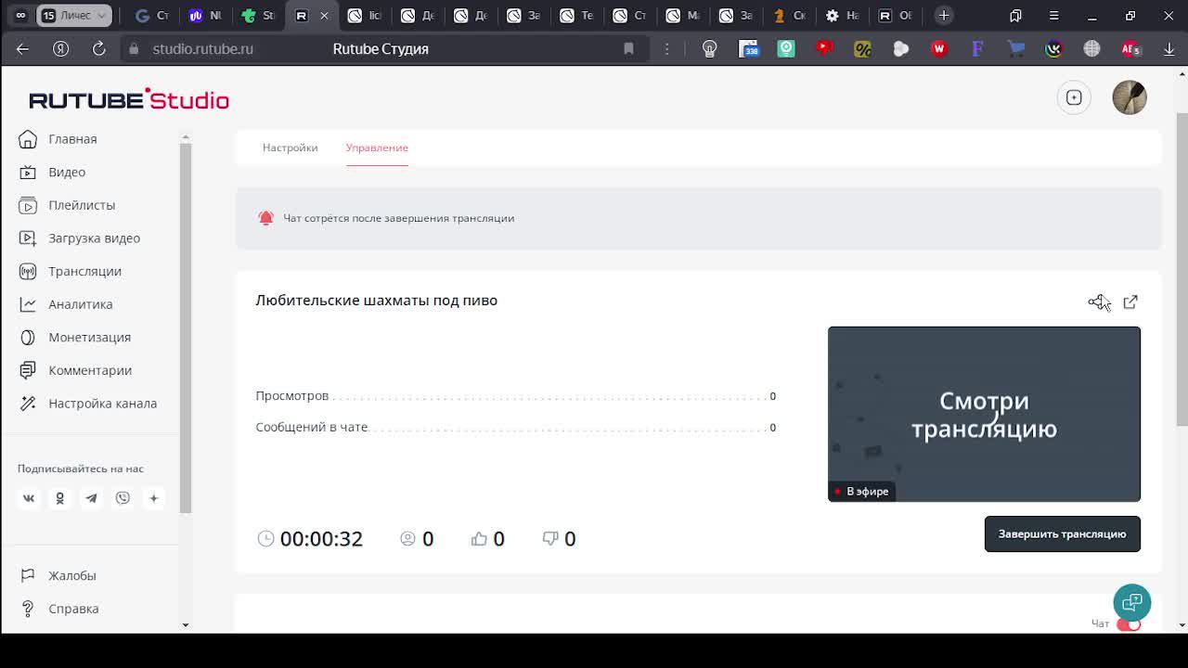1188x668 pixels.
Task: Open broadcast in new window icon
Action: pyautogui.click(x=1130, y=302)
